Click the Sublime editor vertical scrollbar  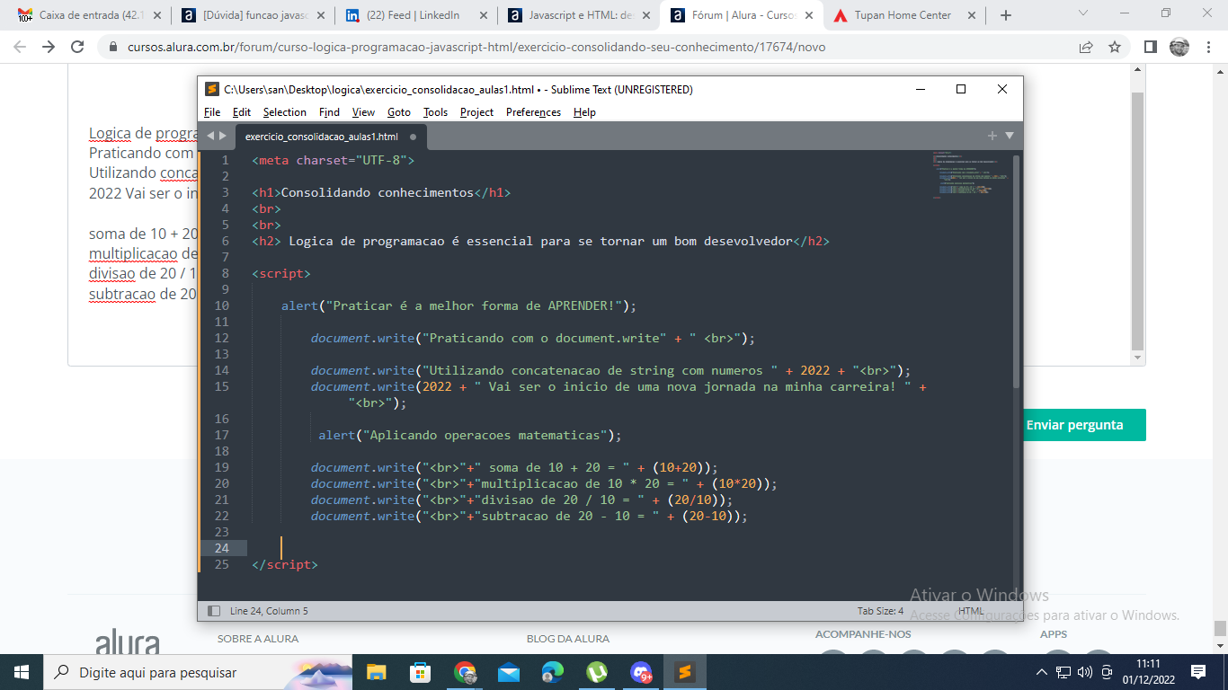click(x=1017, y=270)
